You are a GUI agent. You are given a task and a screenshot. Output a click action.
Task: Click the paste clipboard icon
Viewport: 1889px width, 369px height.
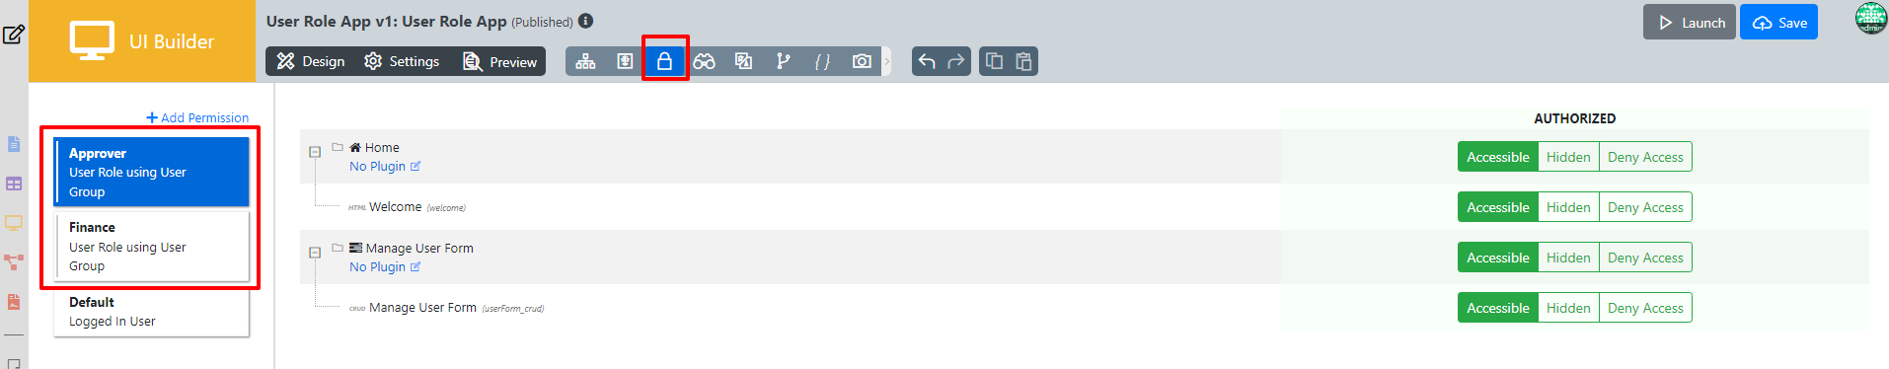tap(1023, 61)
